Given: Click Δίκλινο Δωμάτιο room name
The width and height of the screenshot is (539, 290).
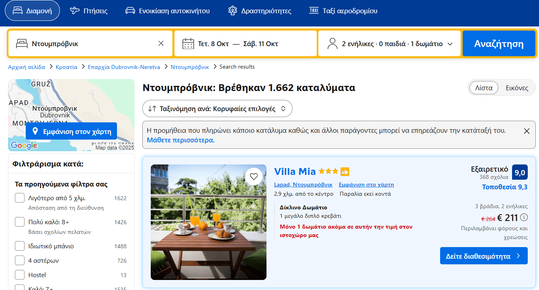Looking at the screenshot, I should 303,207.
